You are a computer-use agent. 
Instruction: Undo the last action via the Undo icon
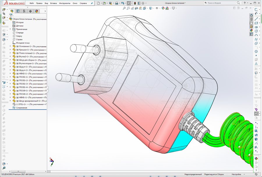coord(123,3)
